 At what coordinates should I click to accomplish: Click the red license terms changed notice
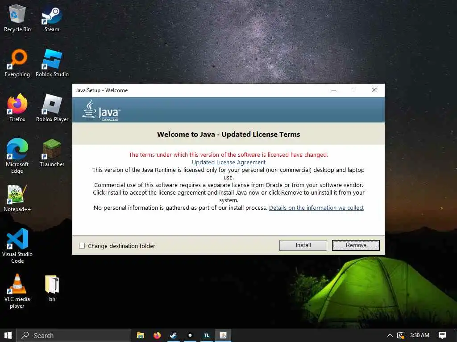[228, 155]
